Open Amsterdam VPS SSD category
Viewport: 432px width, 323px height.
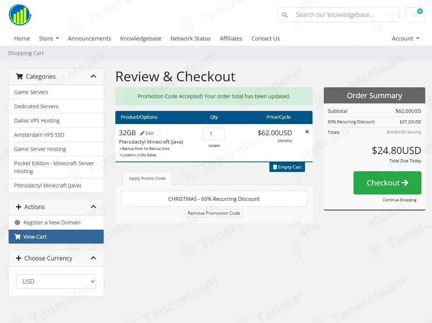56,135
